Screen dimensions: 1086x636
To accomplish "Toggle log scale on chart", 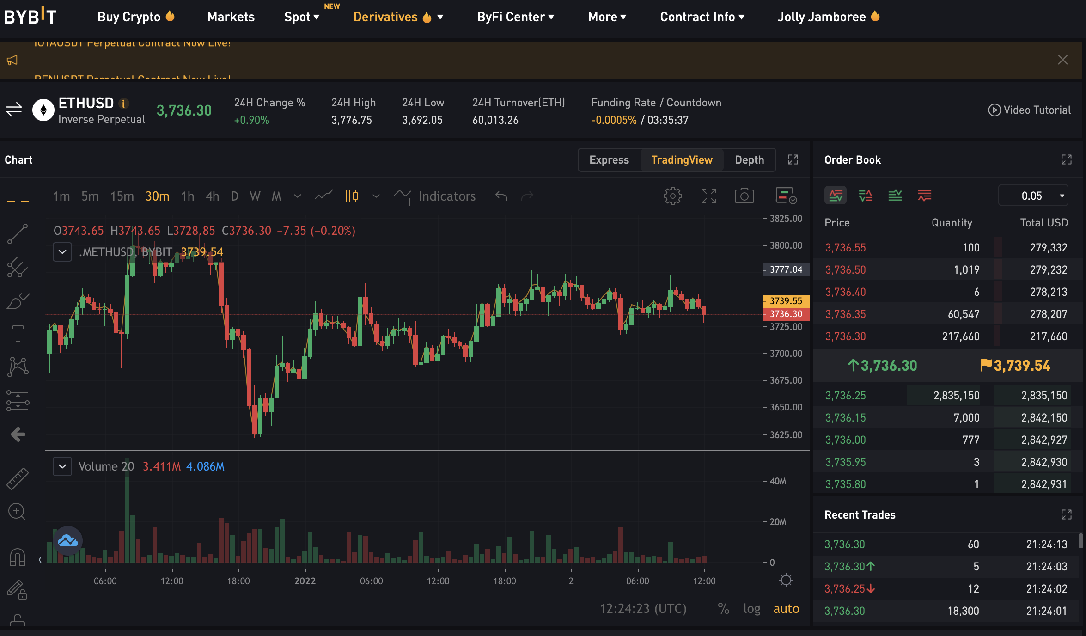I will [x=751, y=609].
